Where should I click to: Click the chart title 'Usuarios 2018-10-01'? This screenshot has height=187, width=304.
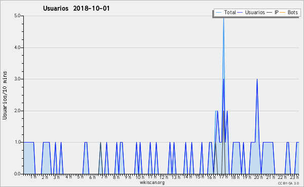click(x=77, y=9)
